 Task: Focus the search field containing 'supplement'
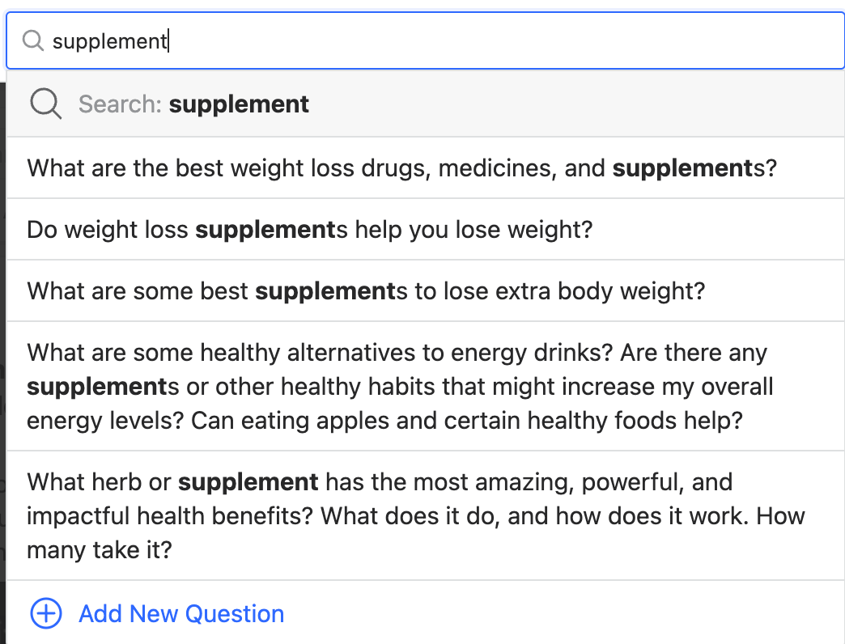[425, 40]
